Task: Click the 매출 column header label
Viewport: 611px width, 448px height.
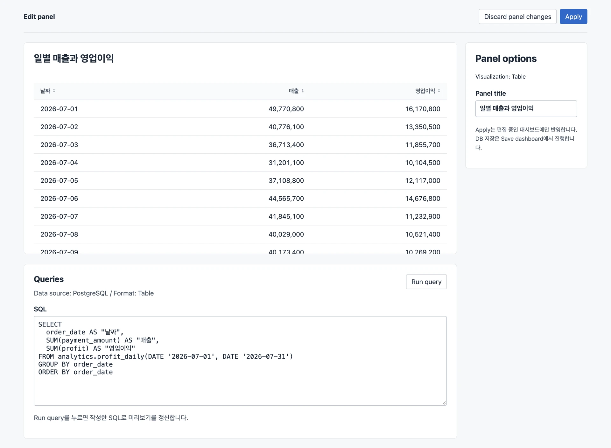Action: pyautogui.click(x=294, y=91)
